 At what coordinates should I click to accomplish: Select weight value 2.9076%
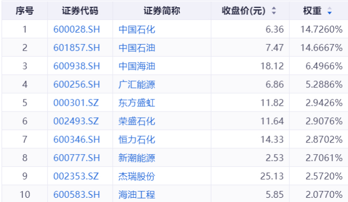point(324,121)
